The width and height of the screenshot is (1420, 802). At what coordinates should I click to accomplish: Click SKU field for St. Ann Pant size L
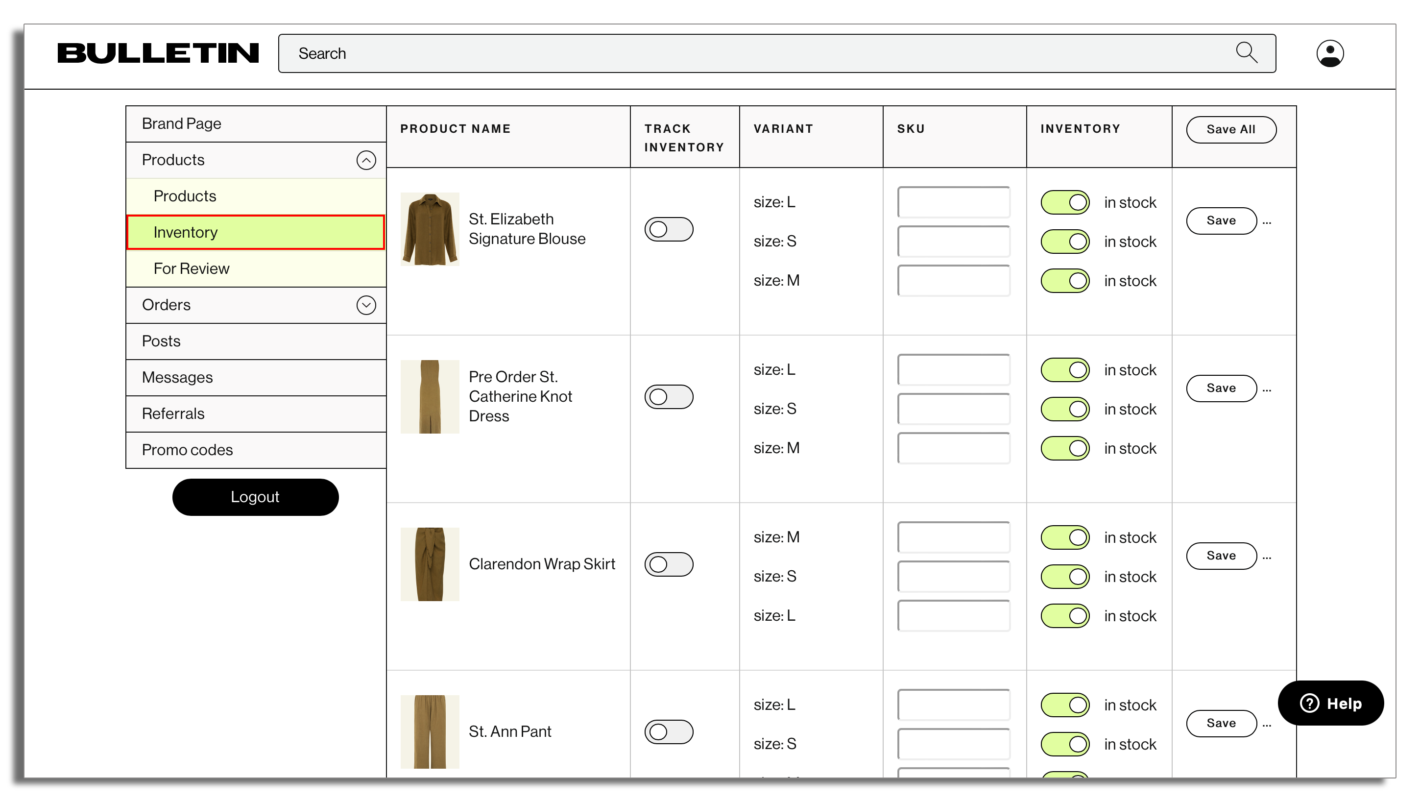click(x=954, y=705)
